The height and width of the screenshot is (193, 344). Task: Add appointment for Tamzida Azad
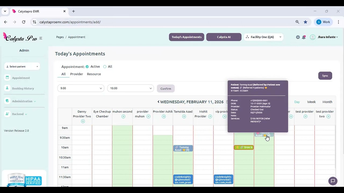(x=184, y=116)
